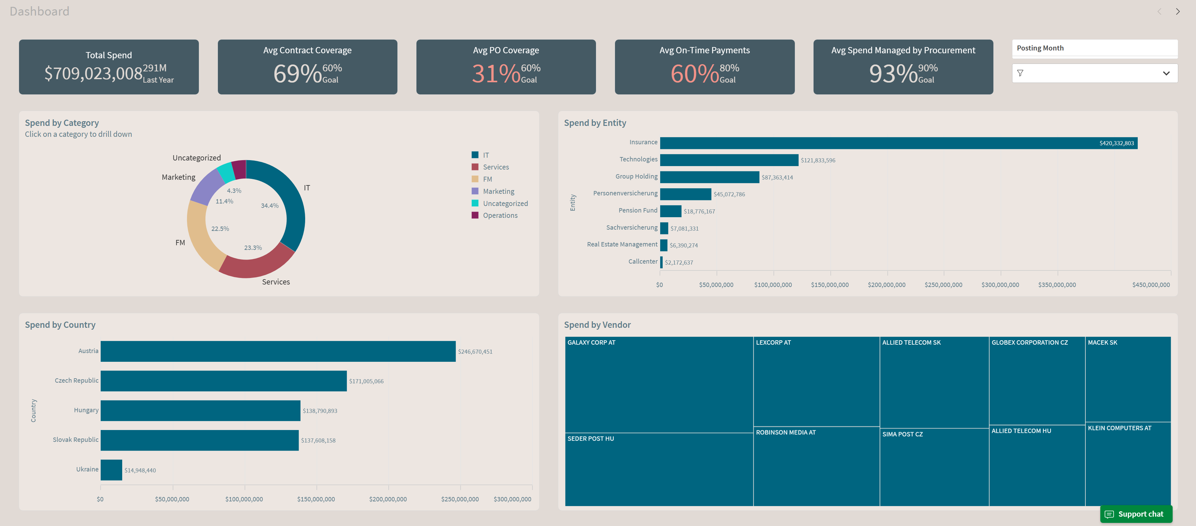The height and width of the screenshot is (526, 1196).
Task: Click the Entity axis title
Action: [573, 203]
